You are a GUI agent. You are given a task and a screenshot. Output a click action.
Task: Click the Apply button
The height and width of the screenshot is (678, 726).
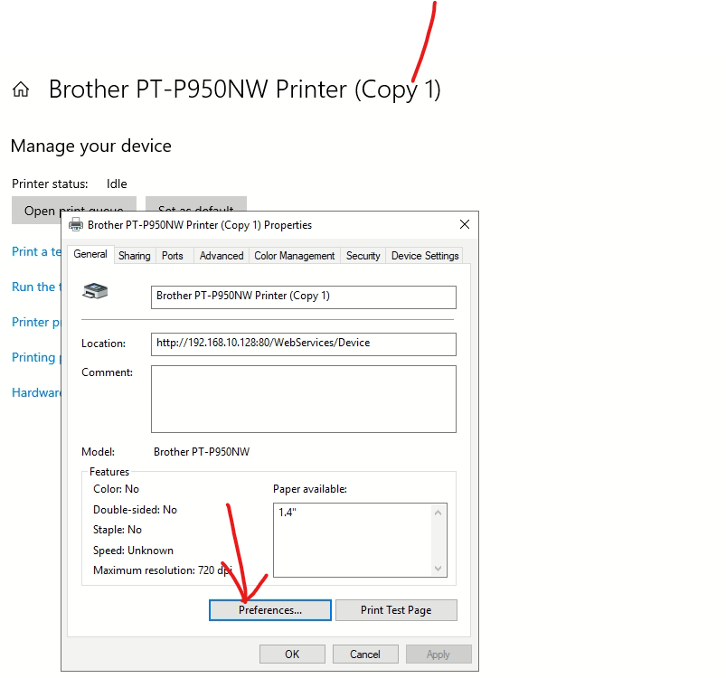pos(438,654)
